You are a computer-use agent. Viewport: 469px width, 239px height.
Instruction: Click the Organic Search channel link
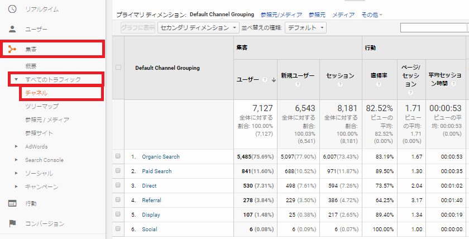161,157
